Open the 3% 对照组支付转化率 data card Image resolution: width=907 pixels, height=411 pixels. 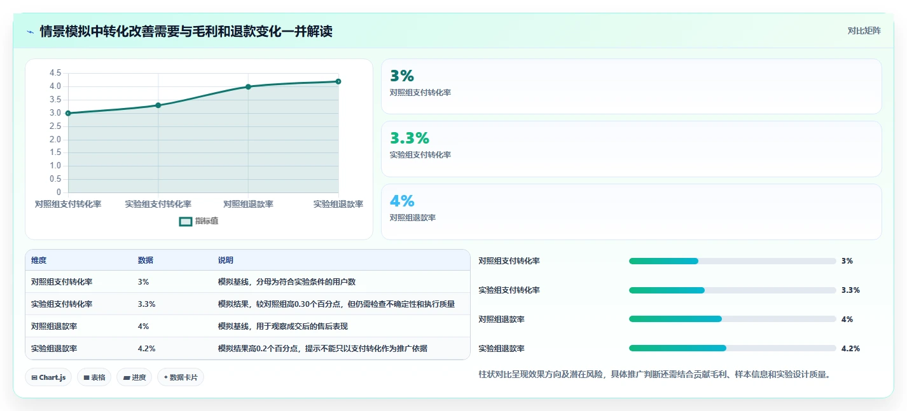(631, 86)
